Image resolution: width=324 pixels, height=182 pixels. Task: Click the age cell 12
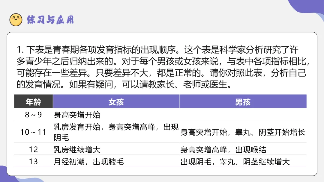pyautogui.click(x=34, y=149)
